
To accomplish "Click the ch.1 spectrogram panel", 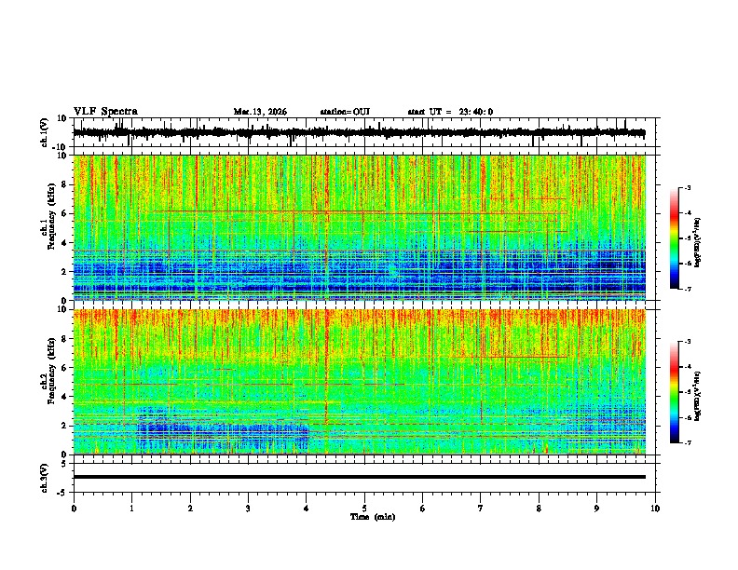I will (x=359, y=227).
